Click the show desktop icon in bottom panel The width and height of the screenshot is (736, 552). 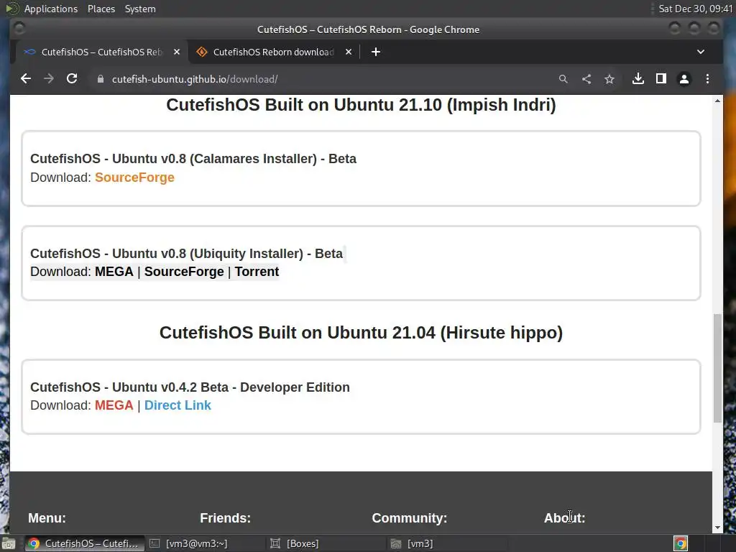9,543
